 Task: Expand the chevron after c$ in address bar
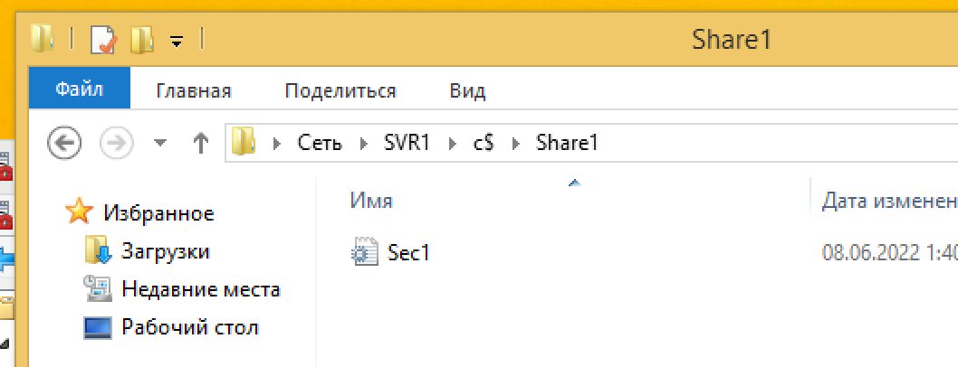(x=516, y=144)
